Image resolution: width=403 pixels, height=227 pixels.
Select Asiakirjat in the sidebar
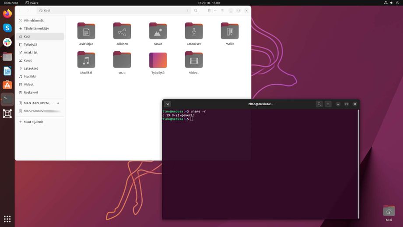(x=40, y=53)
